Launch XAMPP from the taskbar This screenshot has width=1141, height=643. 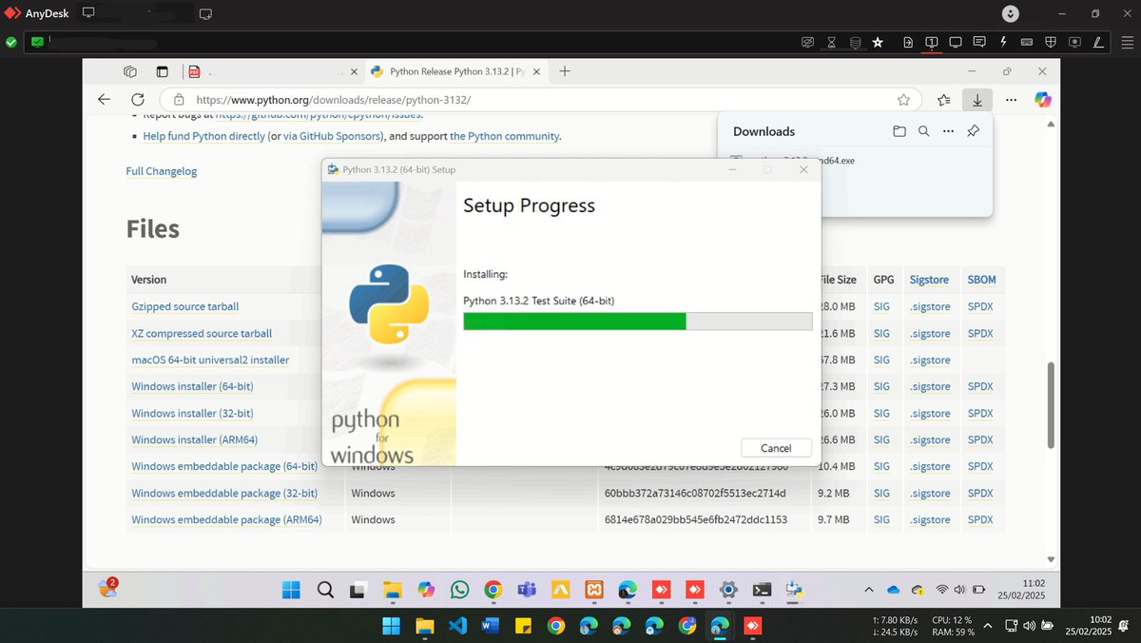tap(594, 590)
